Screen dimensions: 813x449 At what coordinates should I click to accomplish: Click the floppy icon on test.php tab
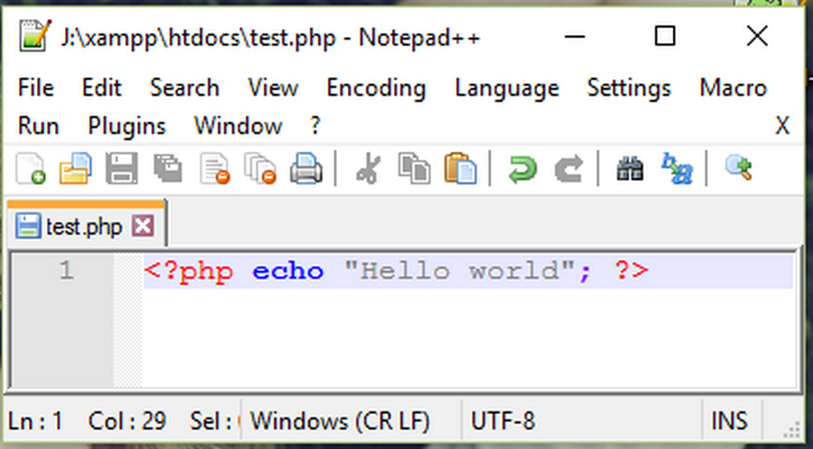point(28,226)
